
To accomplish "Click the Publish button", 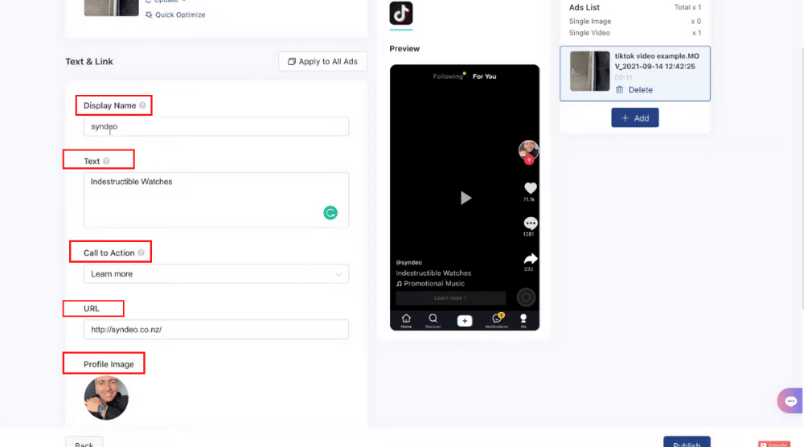I will pos(687,442).
